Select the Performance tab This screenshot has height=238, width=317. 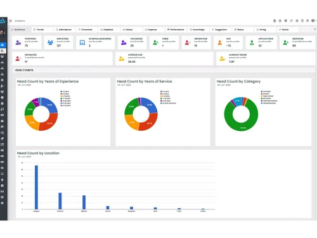pos(176,29)
